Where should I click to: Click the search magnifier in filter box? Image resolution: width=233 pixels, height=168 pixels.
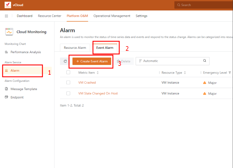(x=205, y=61)
